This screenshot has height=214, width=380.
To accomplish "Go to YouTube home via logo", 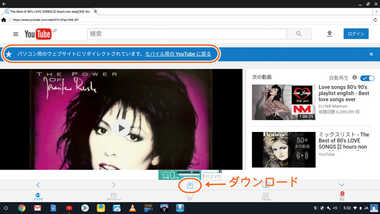I will coord(38,34).
